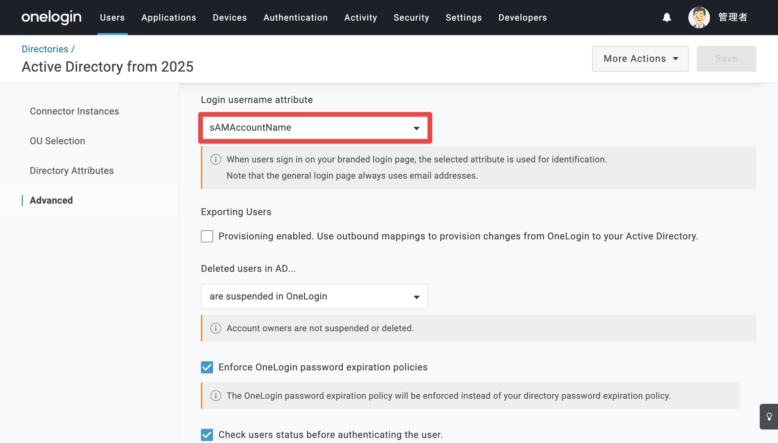Open the user avatar profile menu

coord(699,17)
